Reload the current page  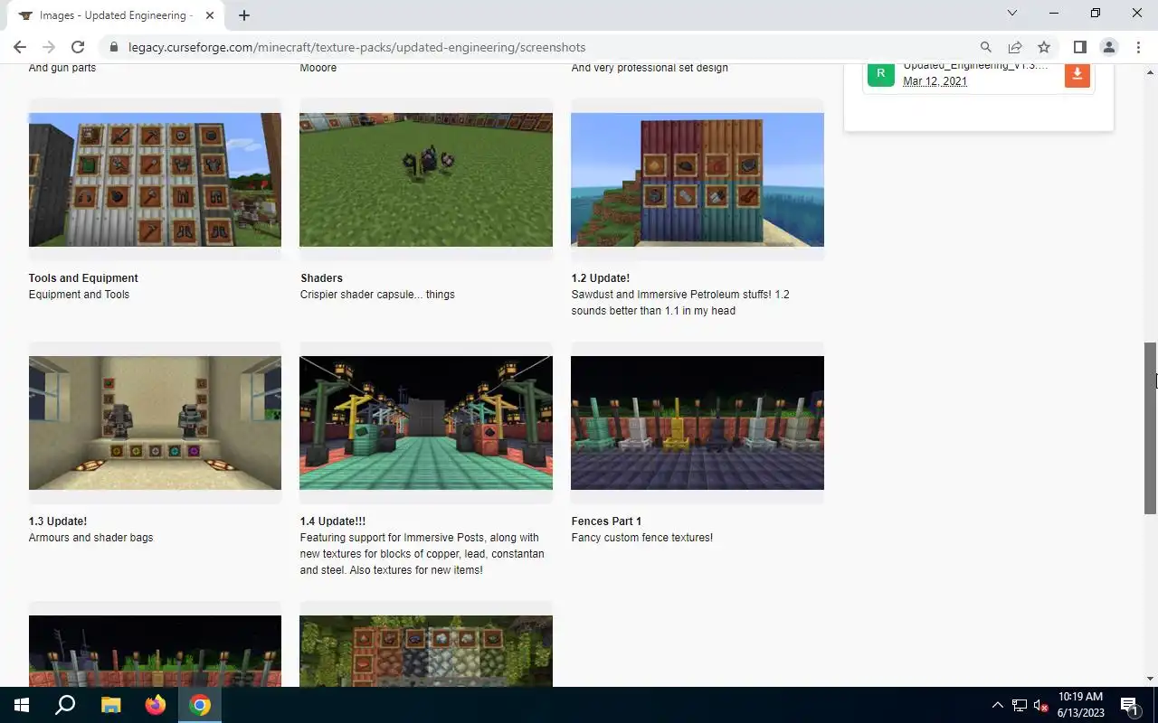coord(78,47)
